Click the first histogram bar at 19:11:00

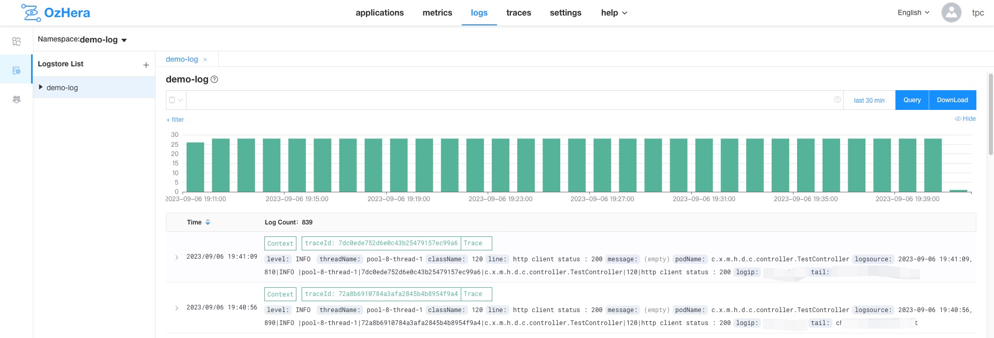pyautogui.click(x=195, y=167)
